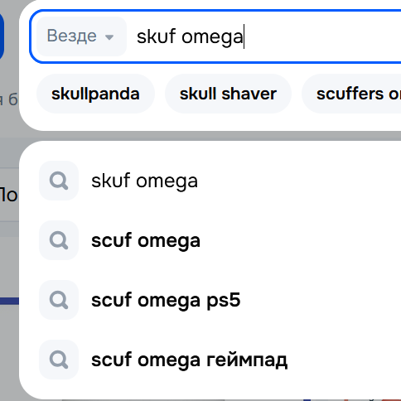Open the 'scuf omega ps5' suggestion
Screen dimensions: 401x401
pyautogui.click(x=166, y=301)
